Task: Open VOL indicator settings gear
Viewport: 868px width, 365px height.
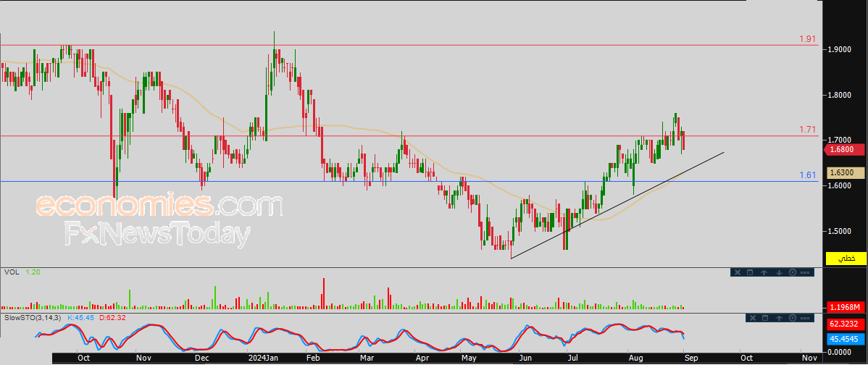Action: (x=792, y=272)
